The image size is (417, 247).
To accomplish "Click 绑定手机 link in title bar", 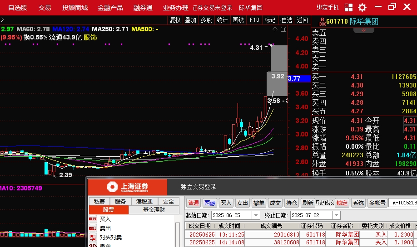I will click(328, 7).
